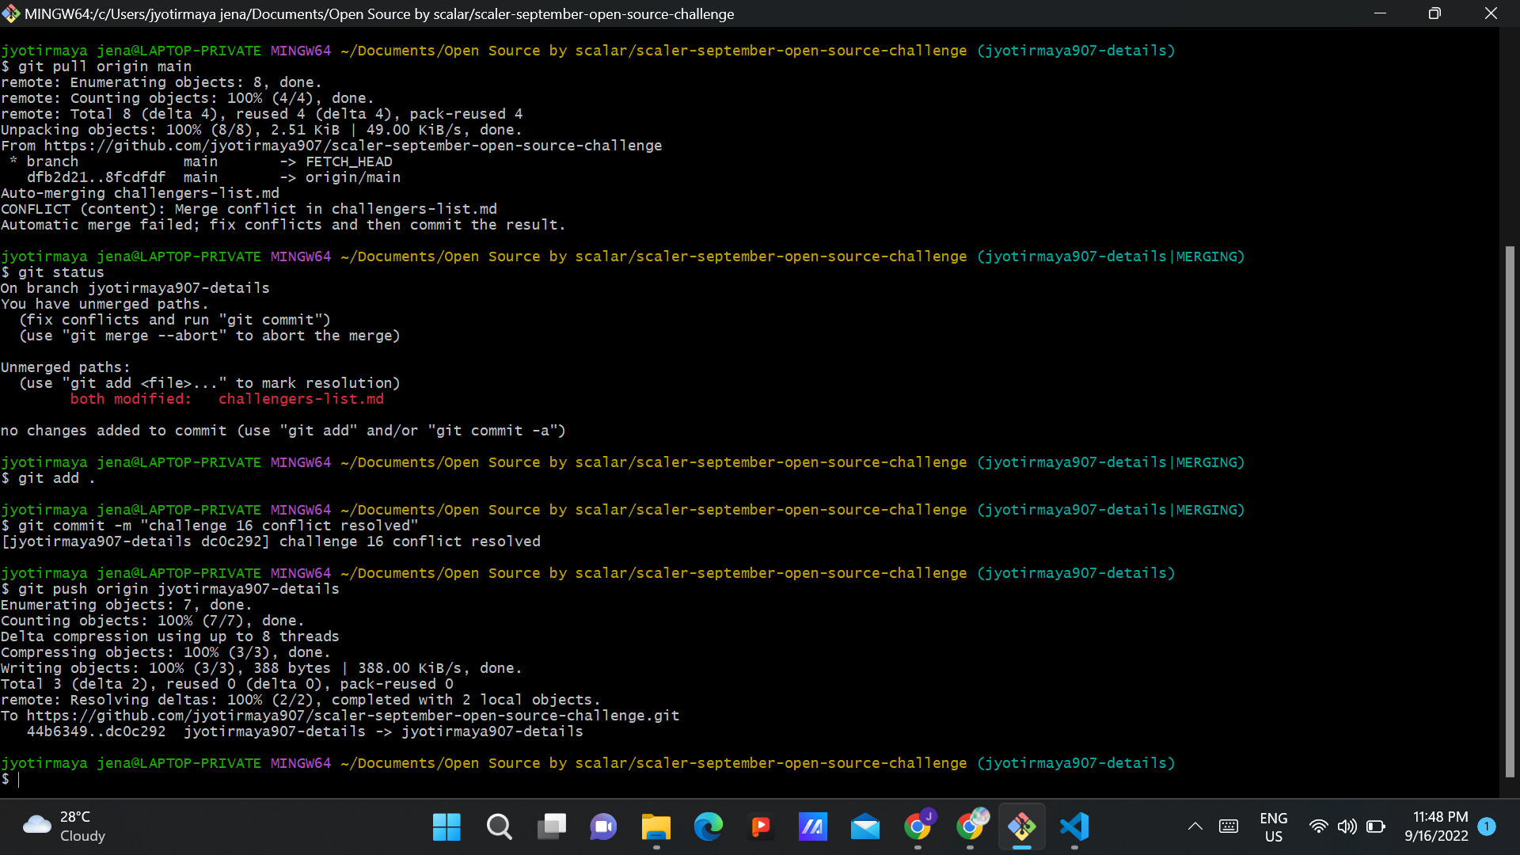Open the notification badge showing 1

[1487, 826]
